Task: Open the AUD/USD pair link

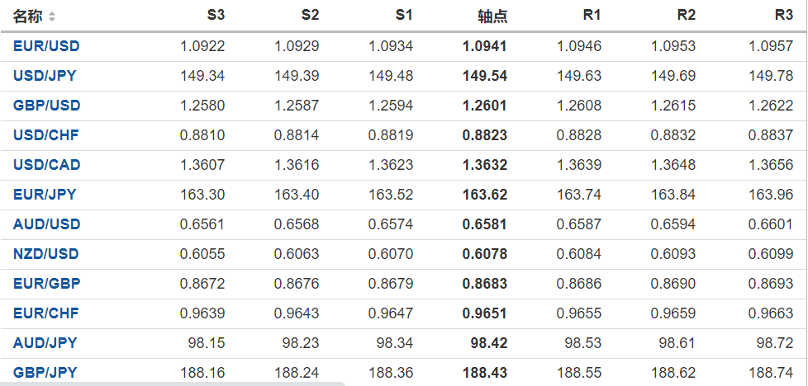Action: [x=46, y=224]
